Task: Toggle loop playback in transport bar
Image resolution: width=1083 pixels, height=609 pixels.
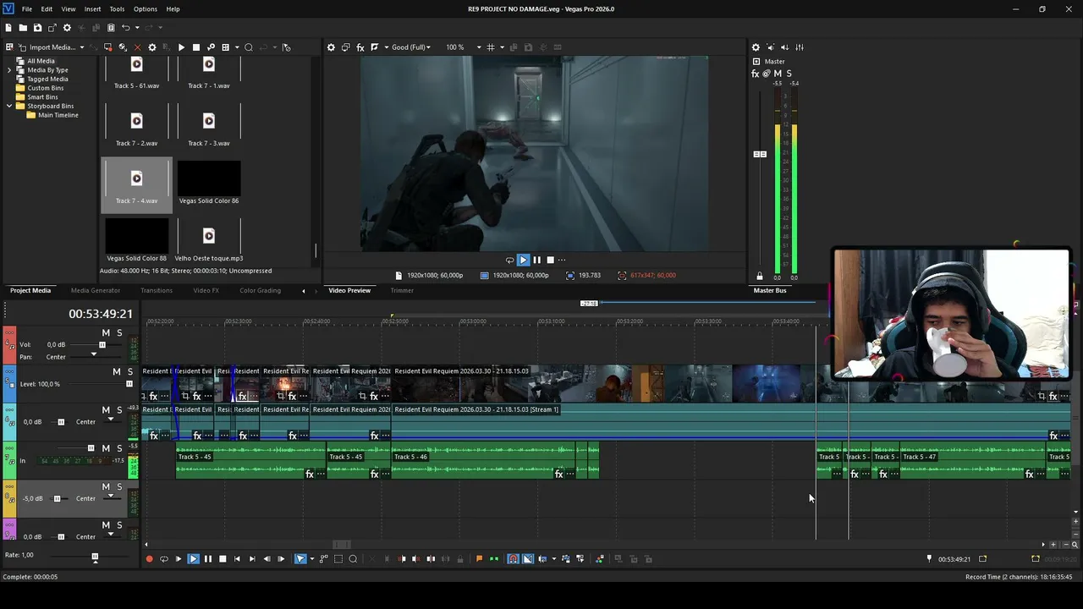Action: [x=164, y=559]
